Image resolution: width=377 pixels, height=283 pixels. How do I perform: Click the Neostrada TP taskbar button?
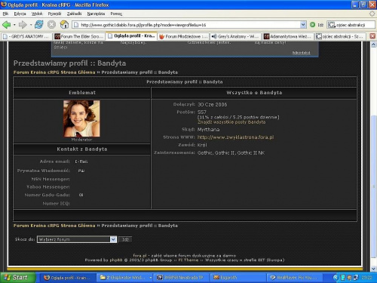[181, 278]
